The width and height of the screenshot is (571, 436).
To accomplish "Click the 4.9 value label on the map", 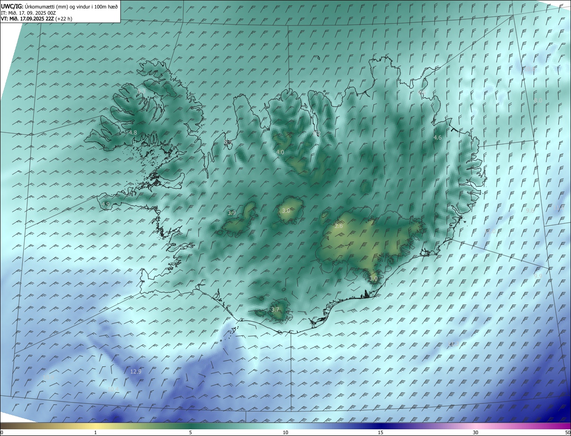I will [106, 204].
